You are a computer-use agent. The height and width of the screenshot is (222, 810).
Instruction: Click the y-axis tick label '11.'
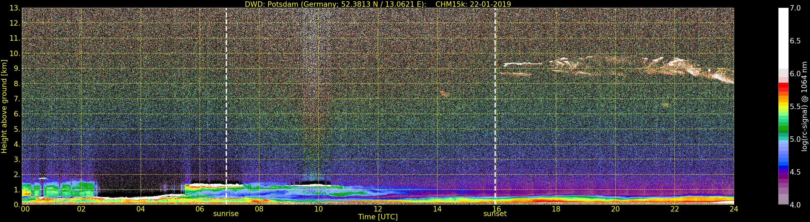tap(15, 38)
